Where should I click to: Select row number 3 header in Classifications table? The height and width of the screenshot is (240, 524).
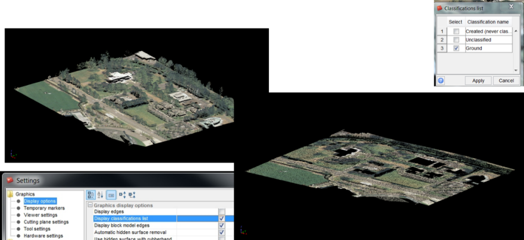point(442,48)
